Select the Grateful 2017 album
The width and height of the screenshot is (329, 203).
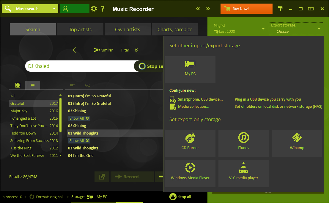[x=34, y=103]
